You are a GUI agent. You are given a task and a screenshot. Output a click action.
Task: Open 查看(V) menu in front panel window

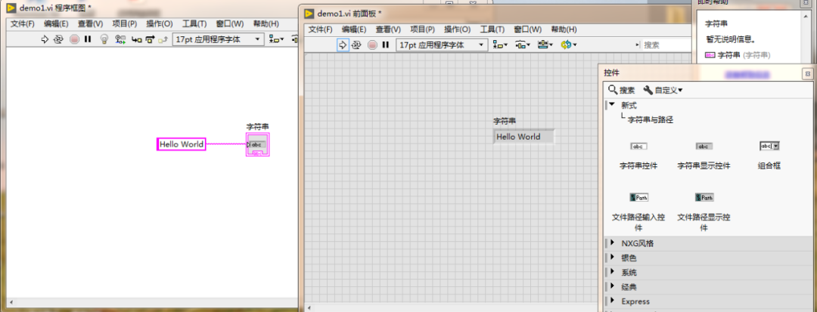click(x=388, y=29)
